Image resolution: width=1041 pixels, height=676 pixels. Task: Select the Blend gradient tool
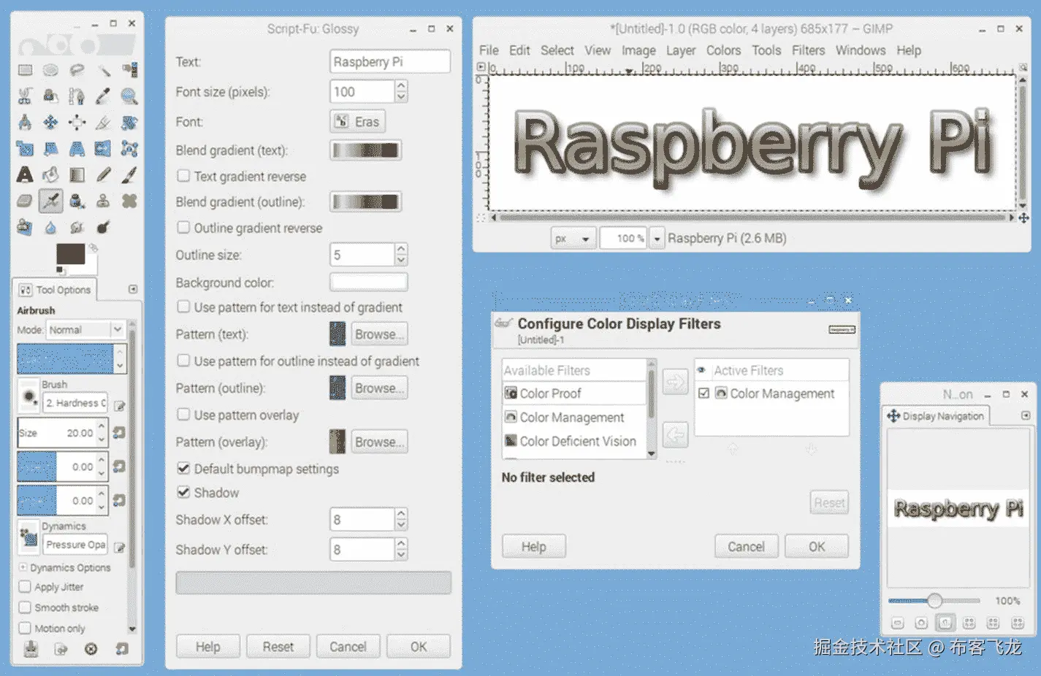pyautogui.click(x=77, y=175)
